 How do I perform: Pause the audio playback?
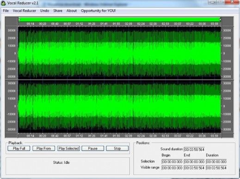[92, 148]
